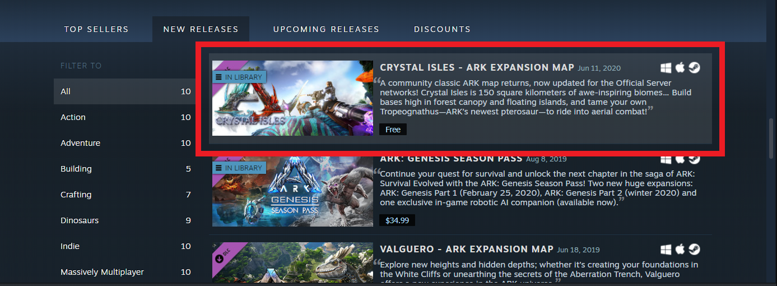Click Apple icon on Crystal Isles row
The width and height of the screenshot is (777, 286).
(680, 68)
